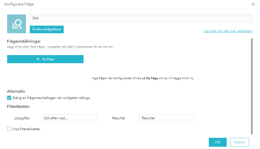
Task: Enable the Visa filteretiketter checkbox
Action: click(x=9, y=129)
